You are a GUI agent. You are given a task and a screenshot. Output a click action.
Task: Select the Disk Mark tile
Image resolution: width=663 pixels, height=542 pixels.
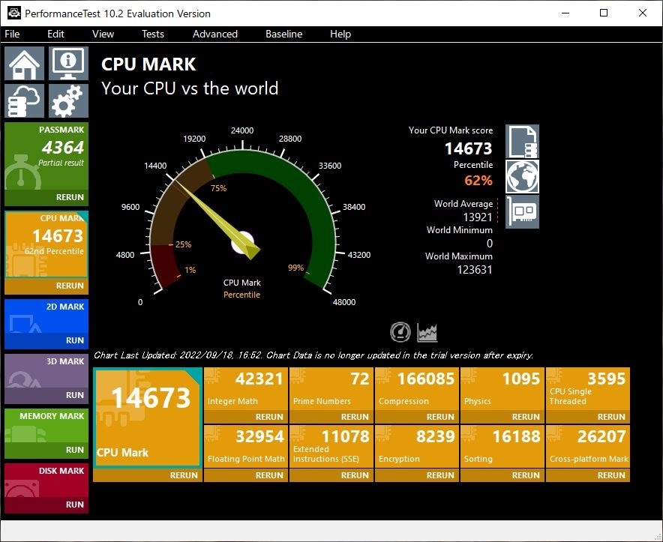[46, 481]
